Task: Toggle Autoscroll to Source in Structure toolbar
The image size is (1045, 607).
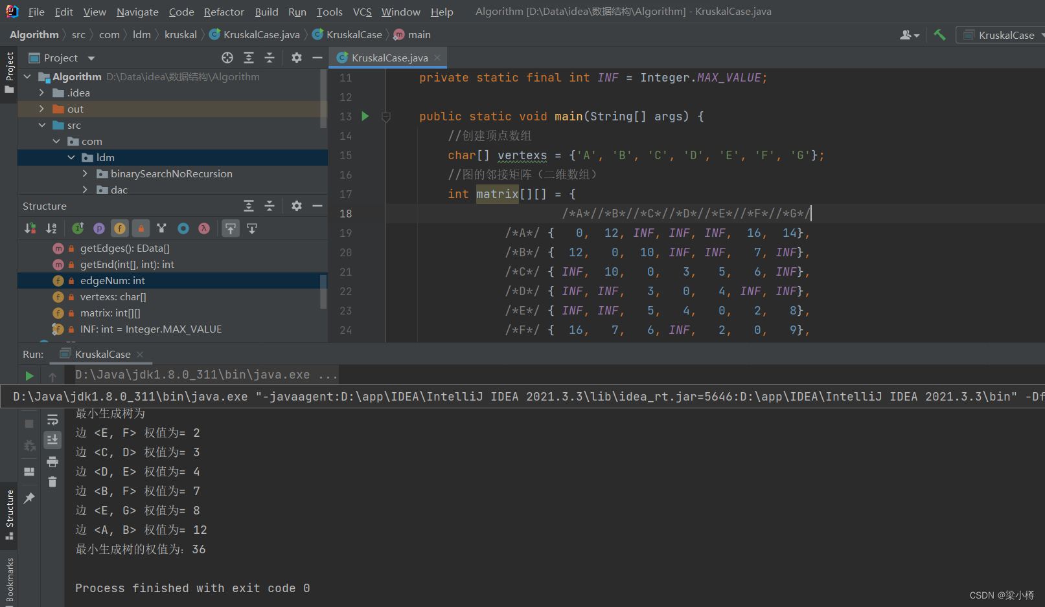Action: (231, 228)
